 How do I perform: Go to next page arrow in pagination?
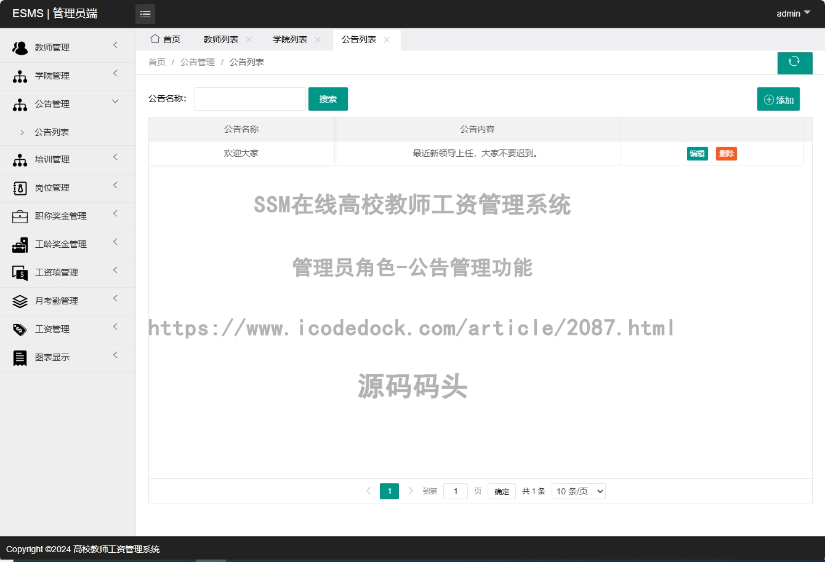(x=411, y=491)
